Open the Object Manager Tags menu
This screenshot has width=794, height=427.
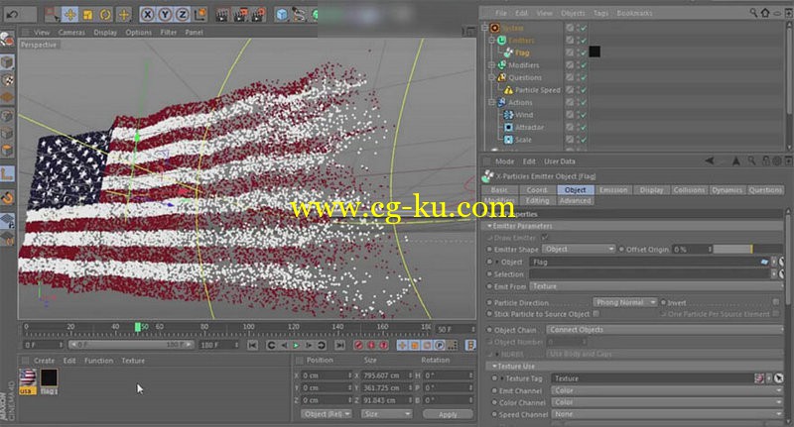(x=600, y=13)
